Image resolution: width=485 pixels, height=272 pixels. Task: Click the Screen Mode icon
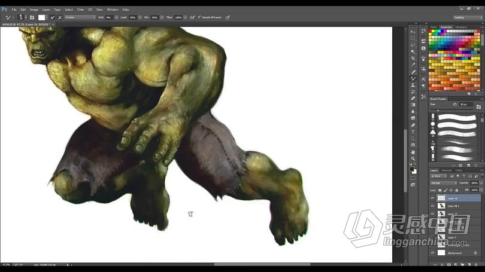(x=413, y=185)
